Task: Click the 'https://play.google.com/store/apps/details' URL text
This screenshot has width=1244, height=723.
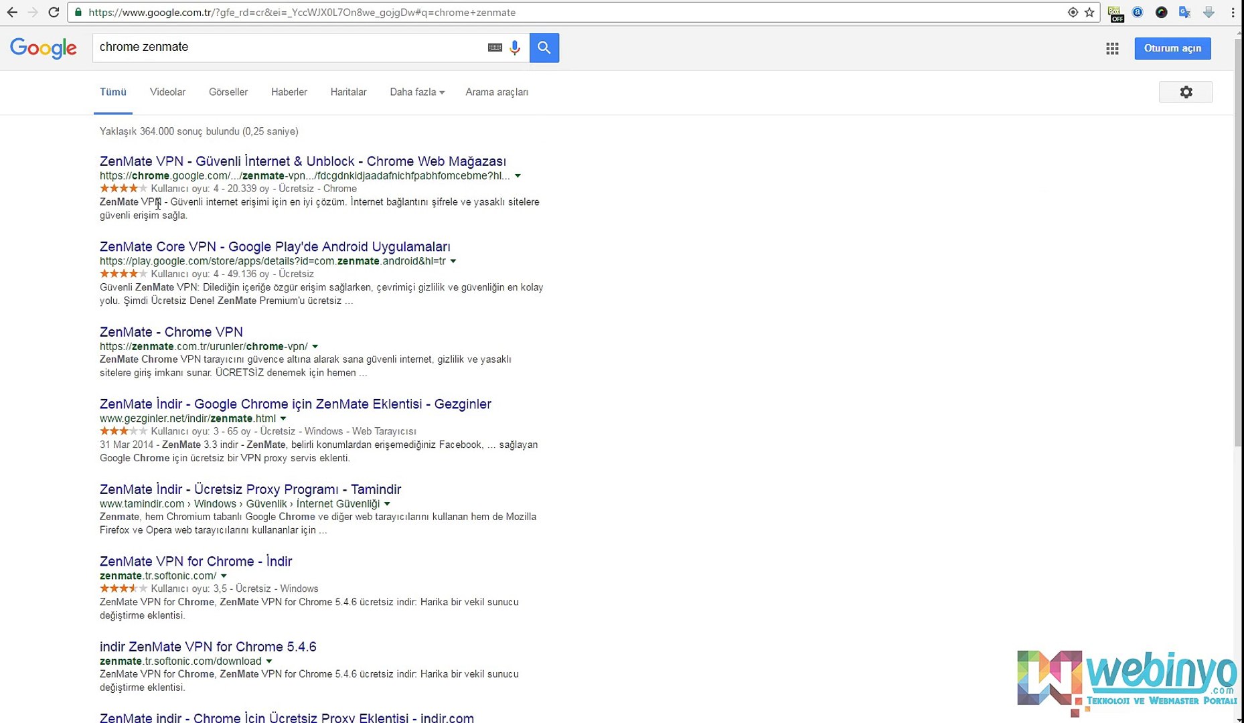Action: (x=273, y=261)
